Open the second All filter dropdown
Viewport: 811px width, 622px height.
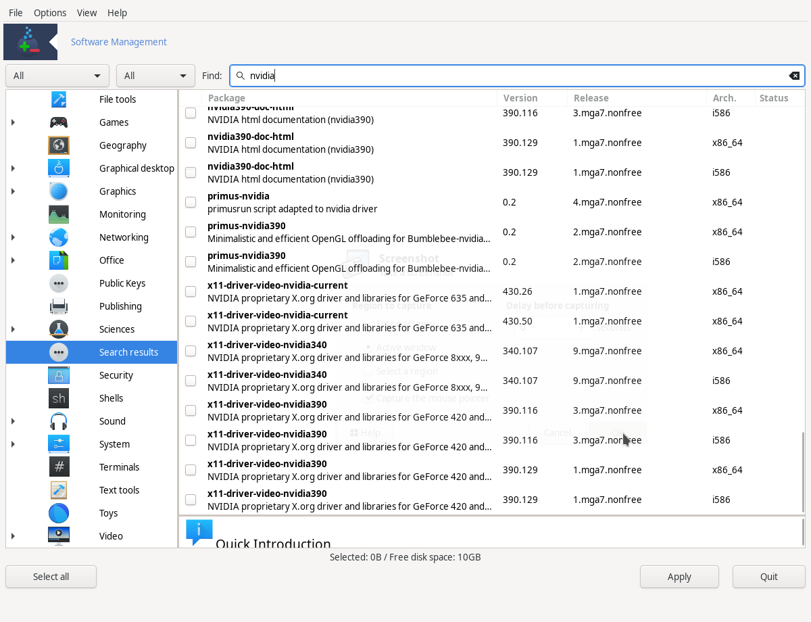(x=156, y=76)
